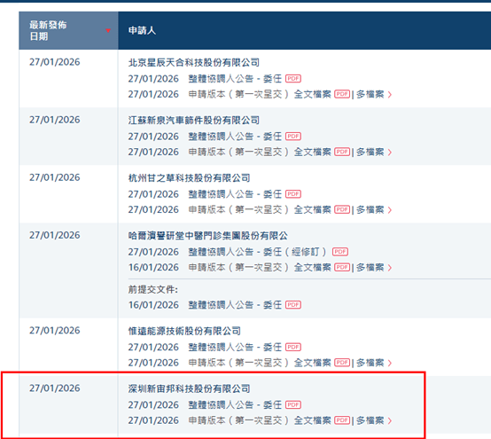Open 哈爾濱譽研堂 前提交文件 16/01/2026 PDF icon
Viewport: 491px width, 439px height.
[293, 304]
